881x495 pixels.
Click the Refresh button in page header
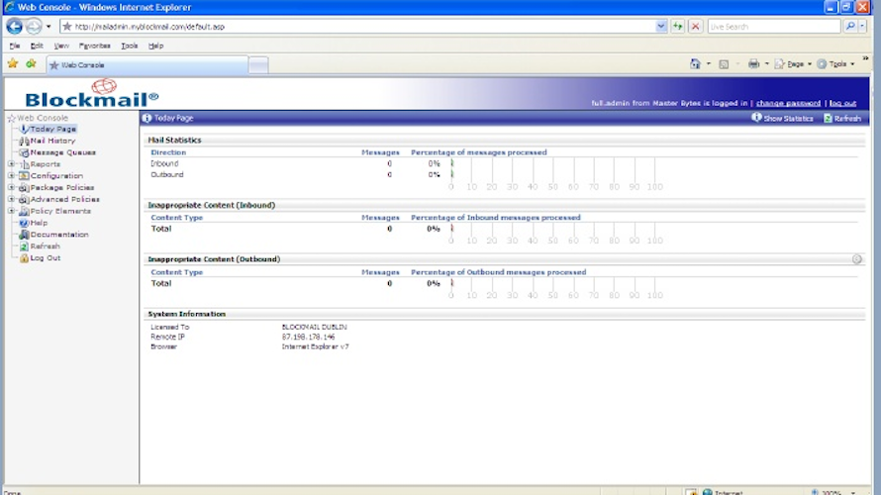point(841,118)
